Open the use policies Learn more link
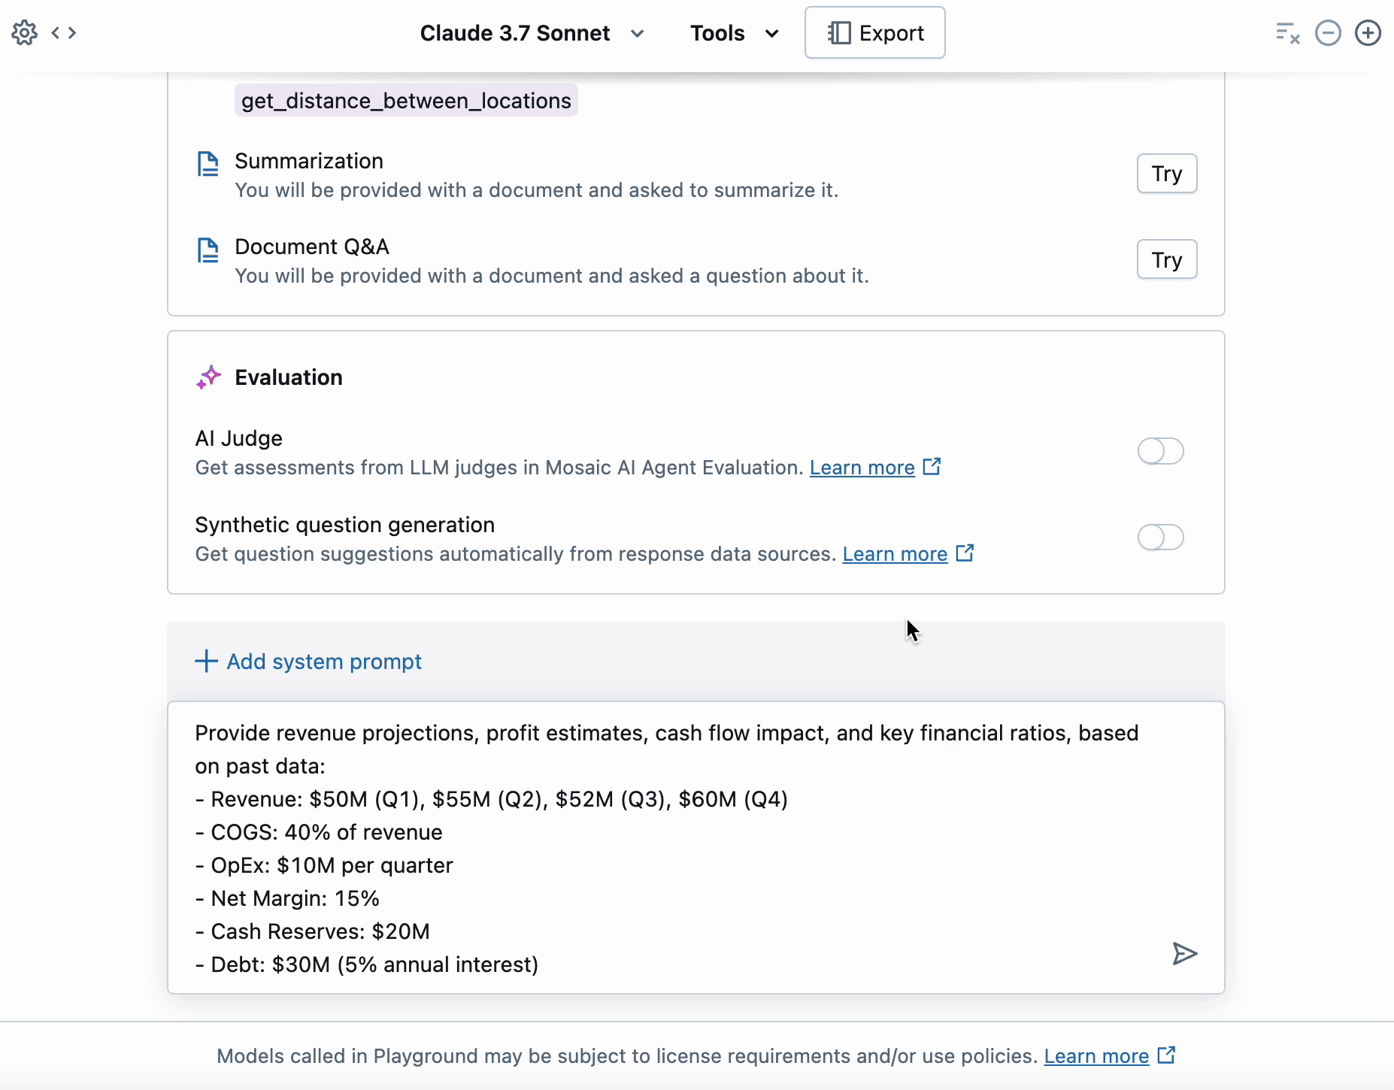Viewport: 1394px width, 1090px height. [x=1096, y=1056]
